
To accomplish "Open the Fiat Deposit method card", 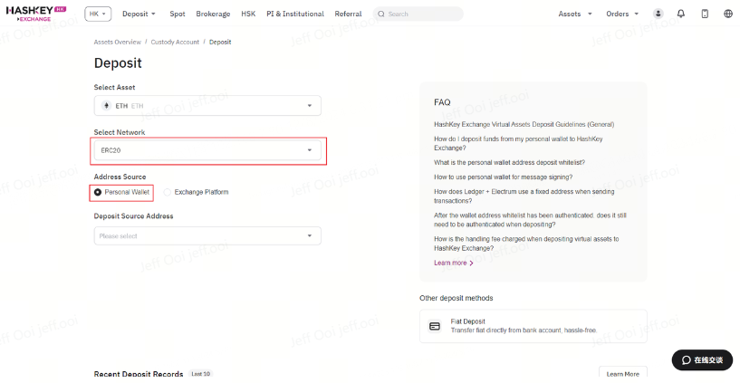I will click(x=533, y=326).
